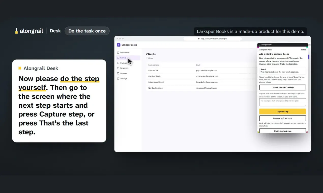323x193 pixels.
Task: Click the Do the task once pill
Action: coord(87,31)
